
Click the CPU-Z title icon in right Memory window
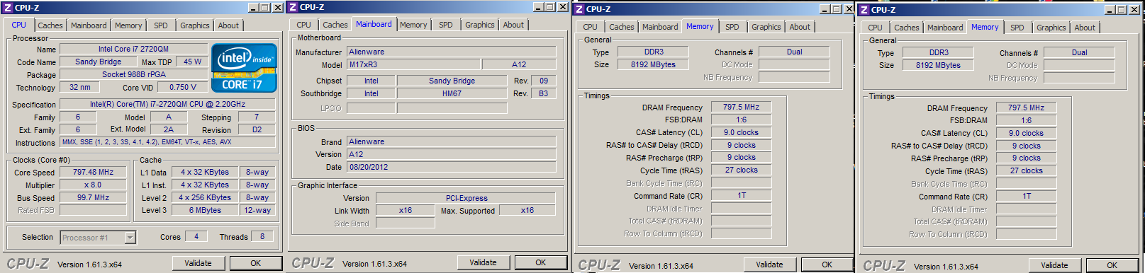tap(864, 10)
